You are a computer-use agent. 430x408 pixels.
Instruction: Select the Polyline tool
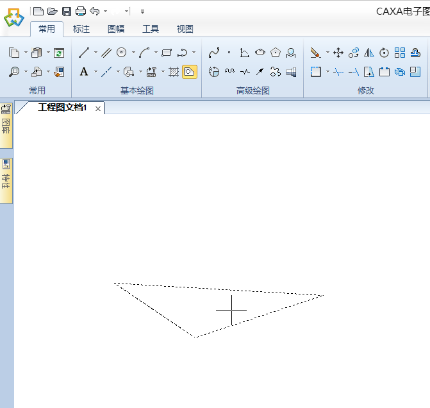pos(182,53)
